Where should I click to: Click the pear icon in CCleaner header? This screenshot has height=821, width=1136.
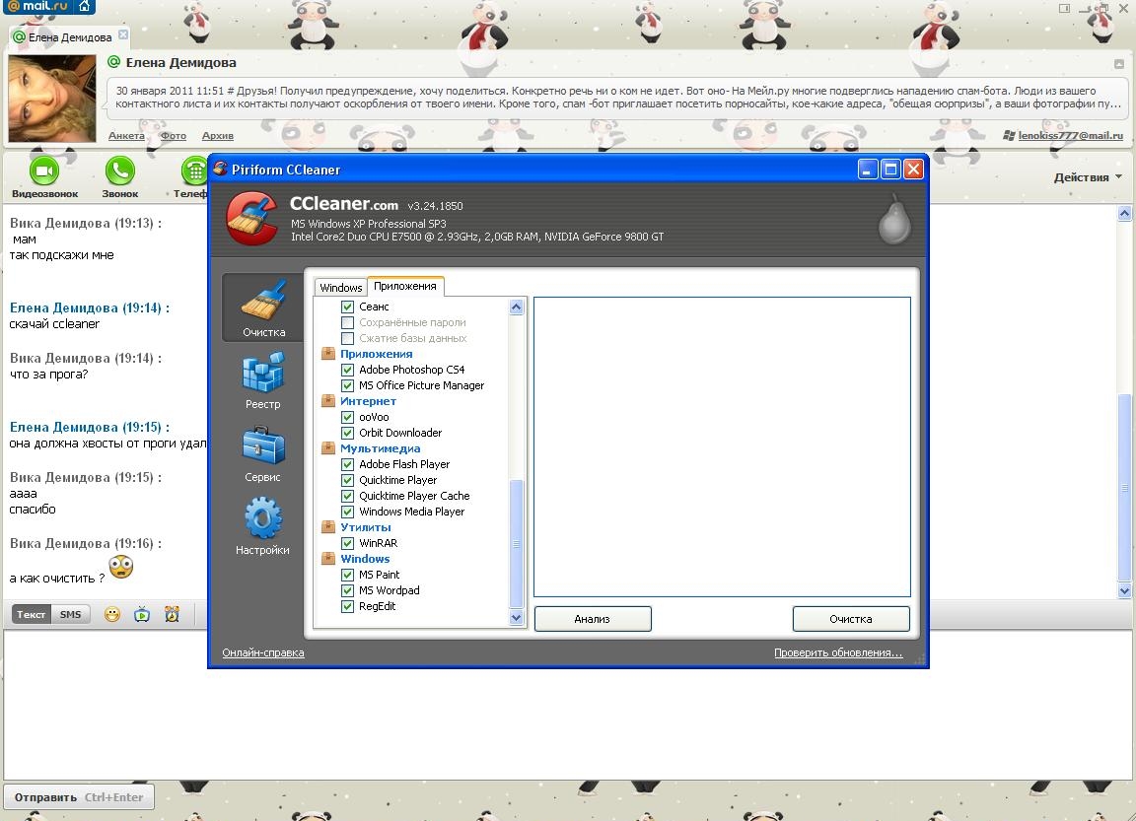click(894, 219)
